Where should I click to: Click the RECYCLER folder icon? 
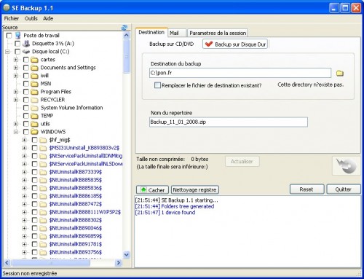(34, 100)
